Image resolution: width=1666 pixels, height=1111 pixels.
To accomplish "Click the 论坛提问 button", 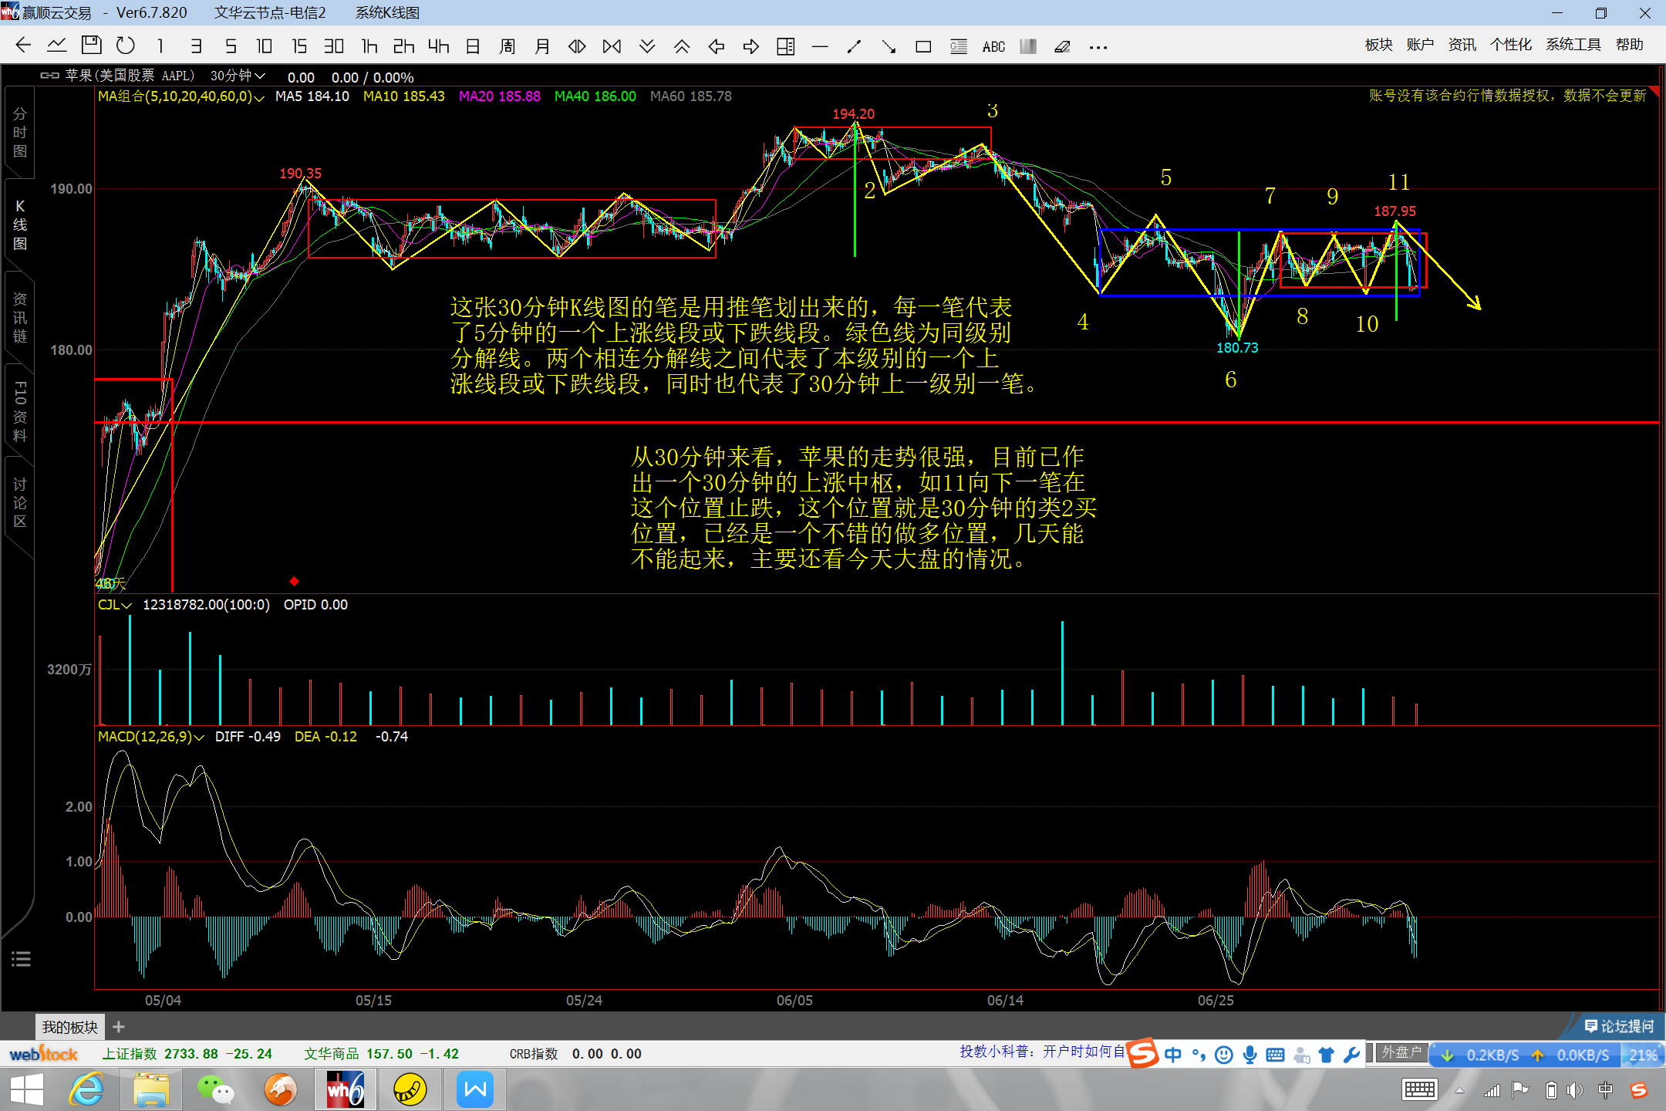I will 1620,1026.
